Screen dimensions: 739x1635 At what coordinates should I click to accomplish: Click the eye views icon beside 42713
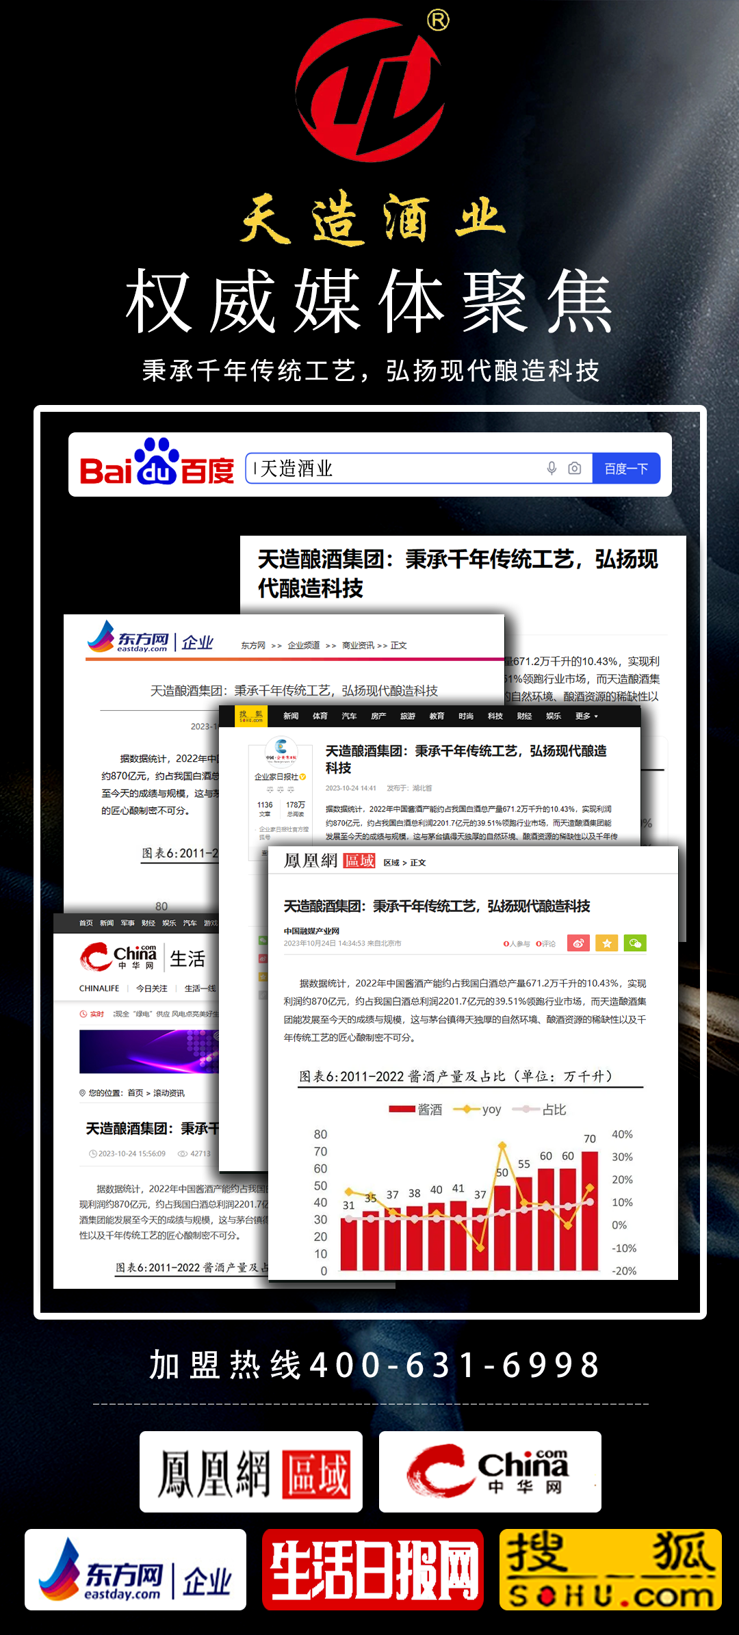(x=183, y=1153)
